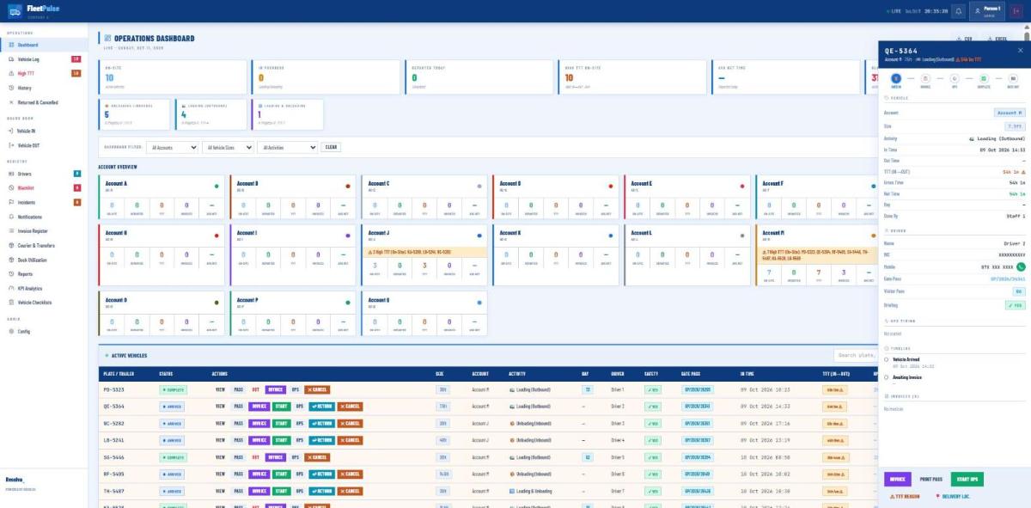Click the Invoice step circle in panel
The height and width of the screenshot is (508, 1031).
click(925, 78)
